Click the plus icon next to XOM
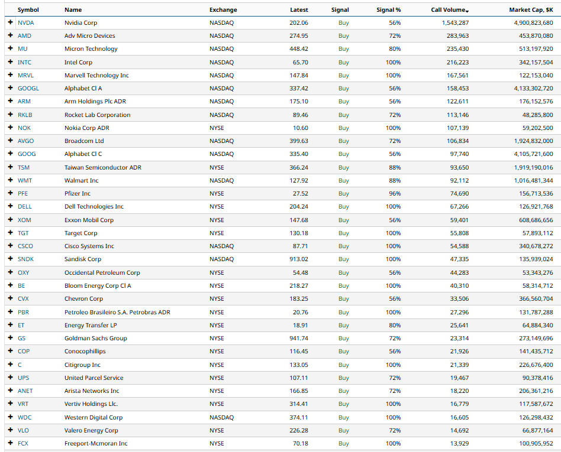The width and height of the screenshot is (561, 452). click(10, 220)
